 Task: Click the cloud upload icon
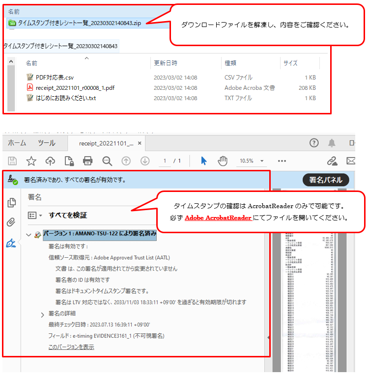(50, 161)
